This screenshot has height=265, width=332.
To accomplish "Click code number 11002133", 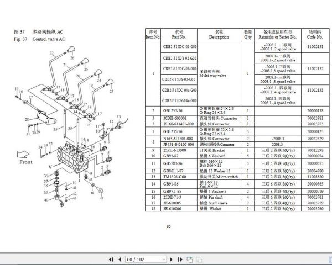I will [x=315, y=90].
